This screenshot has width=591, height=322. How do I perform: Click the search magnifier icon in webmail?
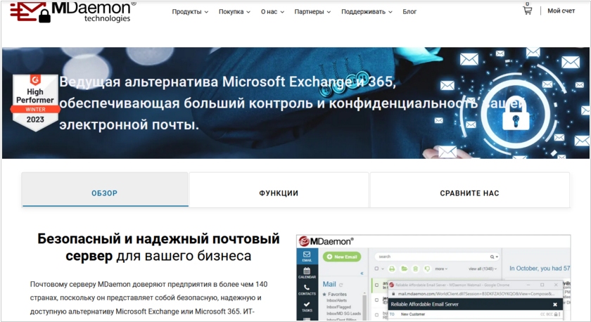[492, 257]
